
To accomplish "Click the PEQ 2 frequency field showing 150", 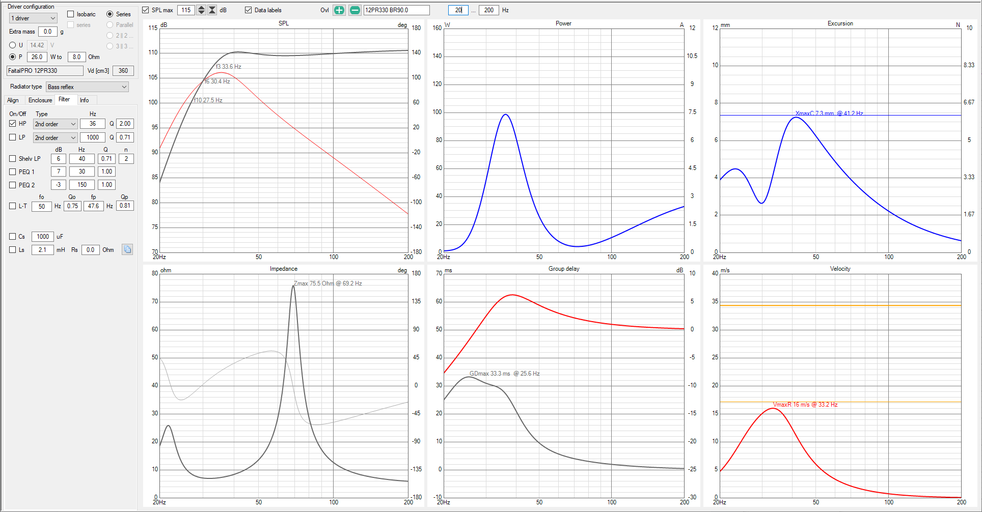I will pos(82,185).
